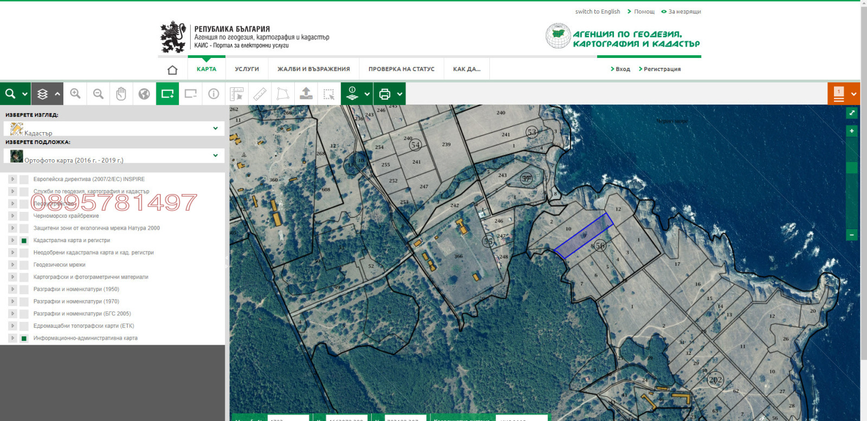Expand the Защитени зони Натура 2000 layer
867x421 pixels.
click(12, 228)
